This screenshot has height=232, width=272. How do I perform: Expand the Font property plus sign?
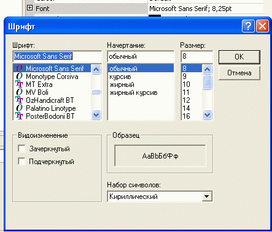29,8
